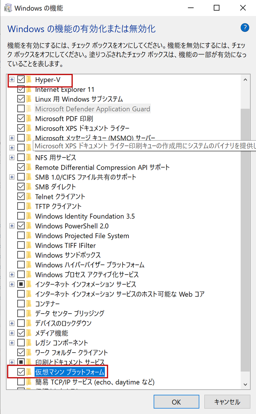Image resolution: width=256 pixels, height=414 pixels.
Task: Select the Microsoft Defender Application Guard label
Action: [x=93, y=109]
